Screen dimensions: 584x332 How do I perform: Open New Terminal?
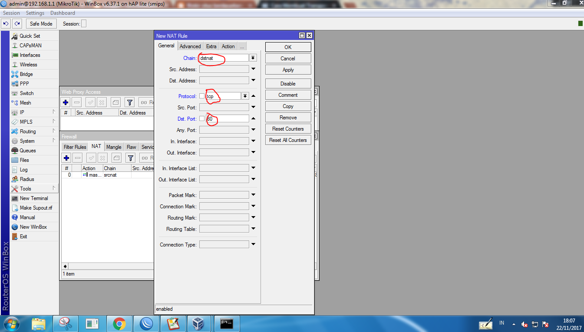(34, 198)
